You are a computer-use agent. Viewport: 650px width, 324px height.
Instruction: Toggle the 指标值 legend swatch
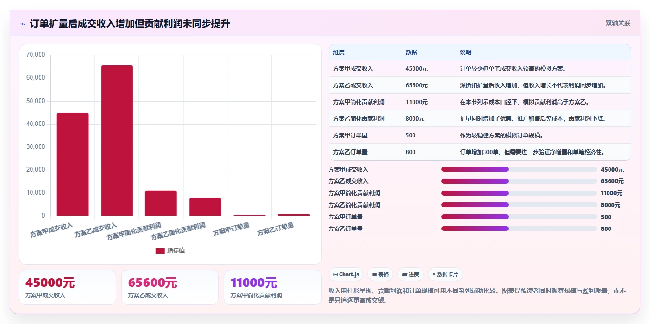point(160,251)
